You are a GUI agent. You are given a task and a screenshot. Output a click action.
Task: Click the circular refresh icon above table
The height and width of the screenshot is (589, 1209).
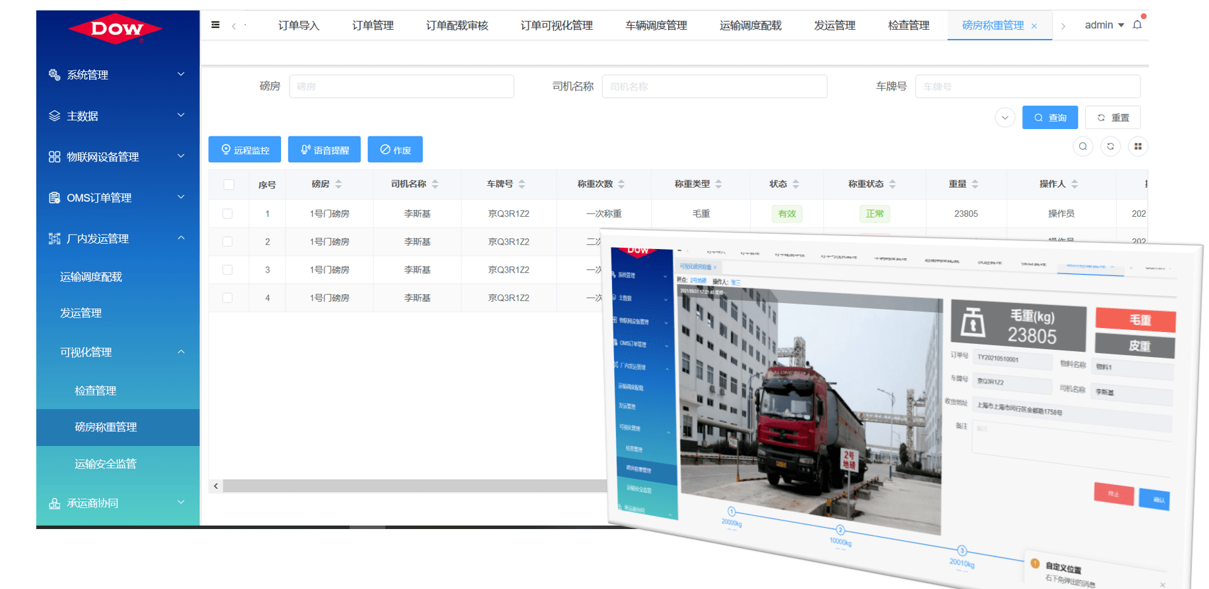point(1111,146)
